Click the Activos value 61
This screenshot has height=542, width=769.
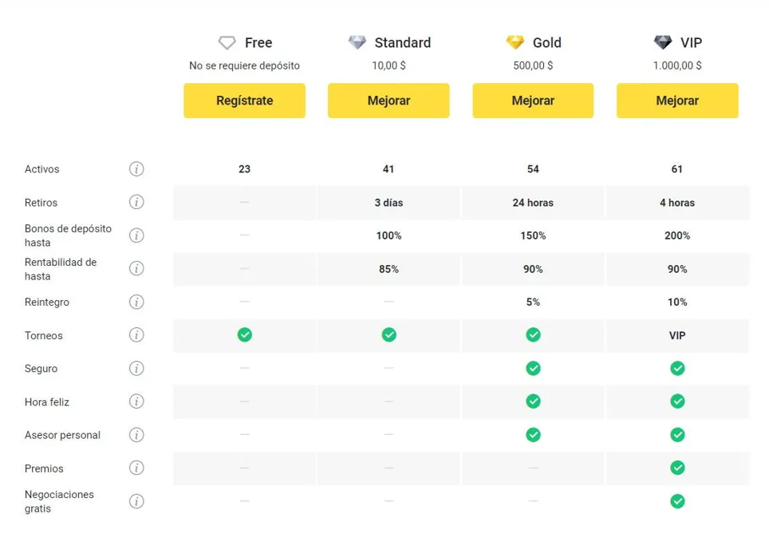[x=676, y=169]
